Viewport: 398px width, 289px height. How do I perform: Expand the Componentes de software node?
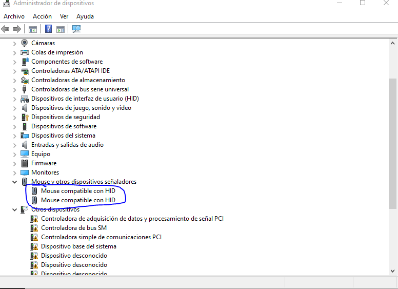click(14, 62)
